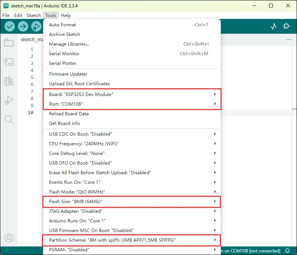Click the three-dots tab options icon
Image resolution: width=297 pixels, height=255 pixels.
[x=288, y=40]
